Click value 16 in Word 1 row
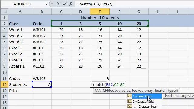Viewport: 194px width, 109px height. pos(100,30)
